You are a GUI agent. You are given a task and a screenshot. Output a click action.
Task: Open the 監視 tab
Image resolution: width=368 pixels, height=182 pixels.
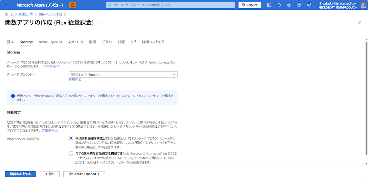point(93,42)
